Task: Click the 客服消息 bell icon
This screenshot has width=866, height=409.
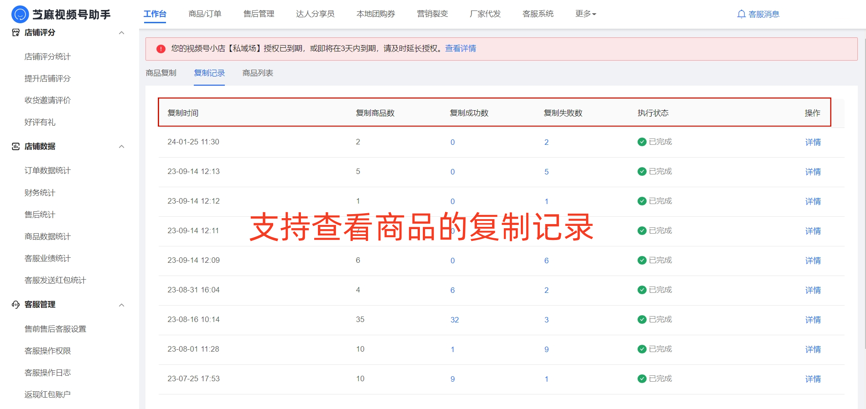Action: click(742, 14)
